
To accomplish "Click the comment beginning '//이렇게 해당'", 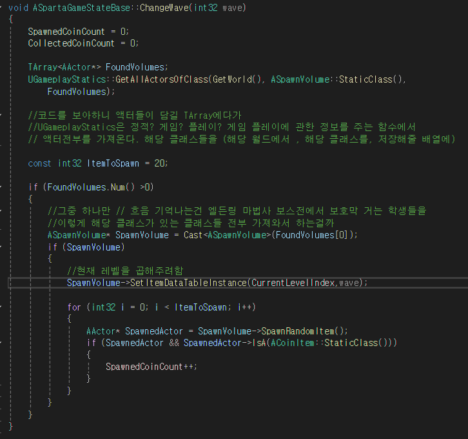I will coord(191,223).
